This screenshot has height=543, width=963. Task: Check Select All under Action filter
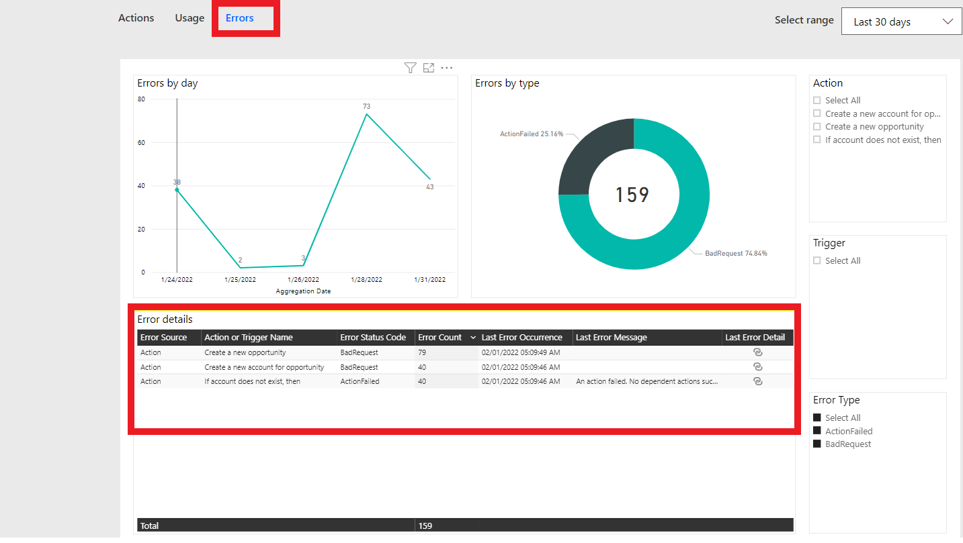pos(817,99)
